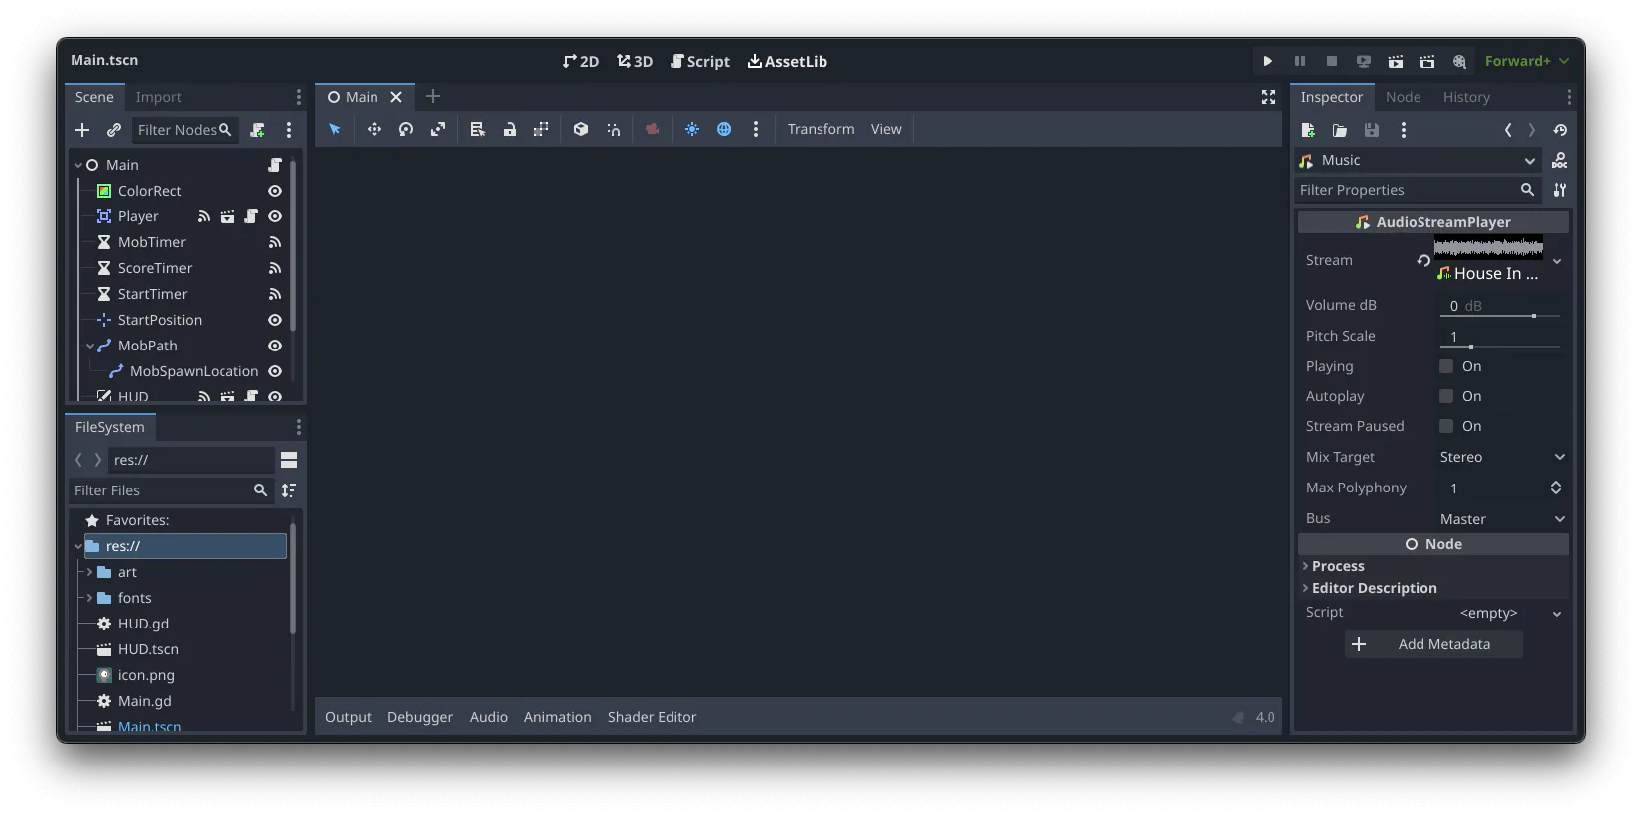Pause the running project

[x=1299, y=61]
